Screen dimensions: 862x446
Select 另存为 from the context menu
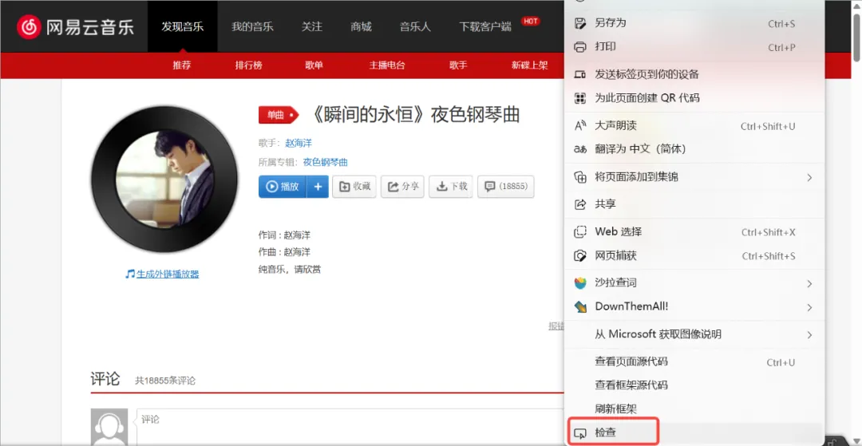click(x=694, y=24)
